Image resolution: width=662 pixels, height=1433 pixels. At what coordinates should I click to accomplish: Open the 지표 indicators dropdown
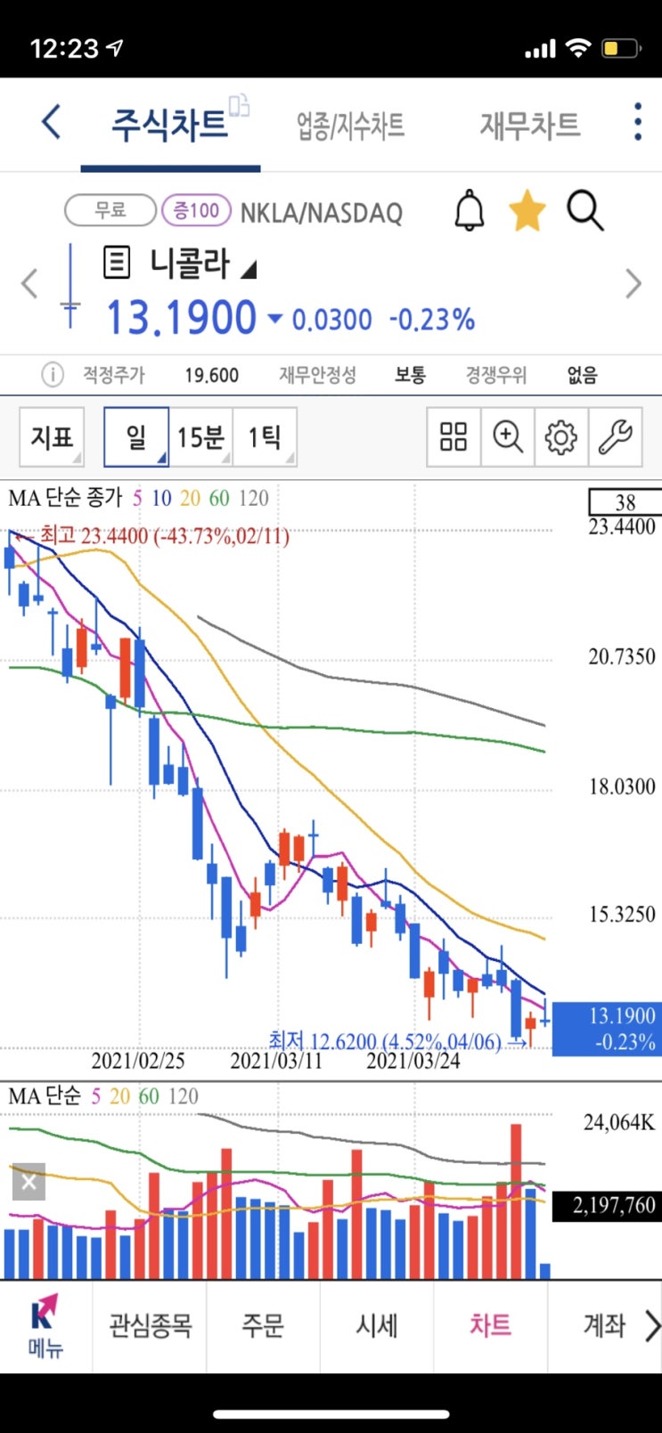pyautogui.click(x=52, y=436)
